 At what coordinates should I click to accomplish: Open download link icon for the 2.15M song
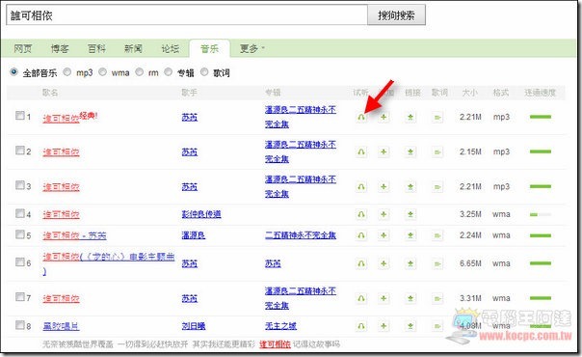pos(410,151)
